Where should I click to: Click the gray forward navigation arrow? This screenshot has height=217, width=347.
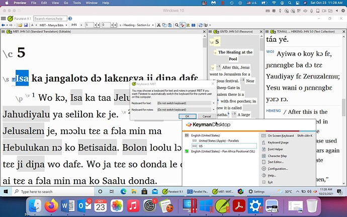[11, 25]
